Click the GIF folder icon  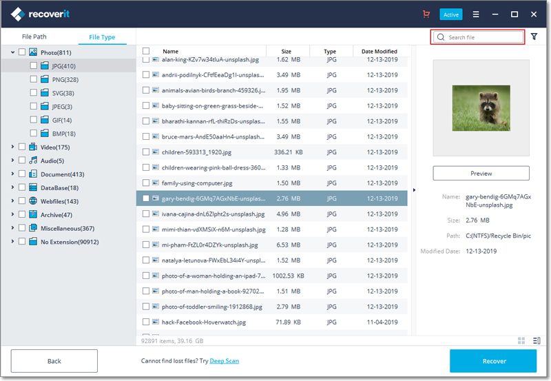(45, 120)
